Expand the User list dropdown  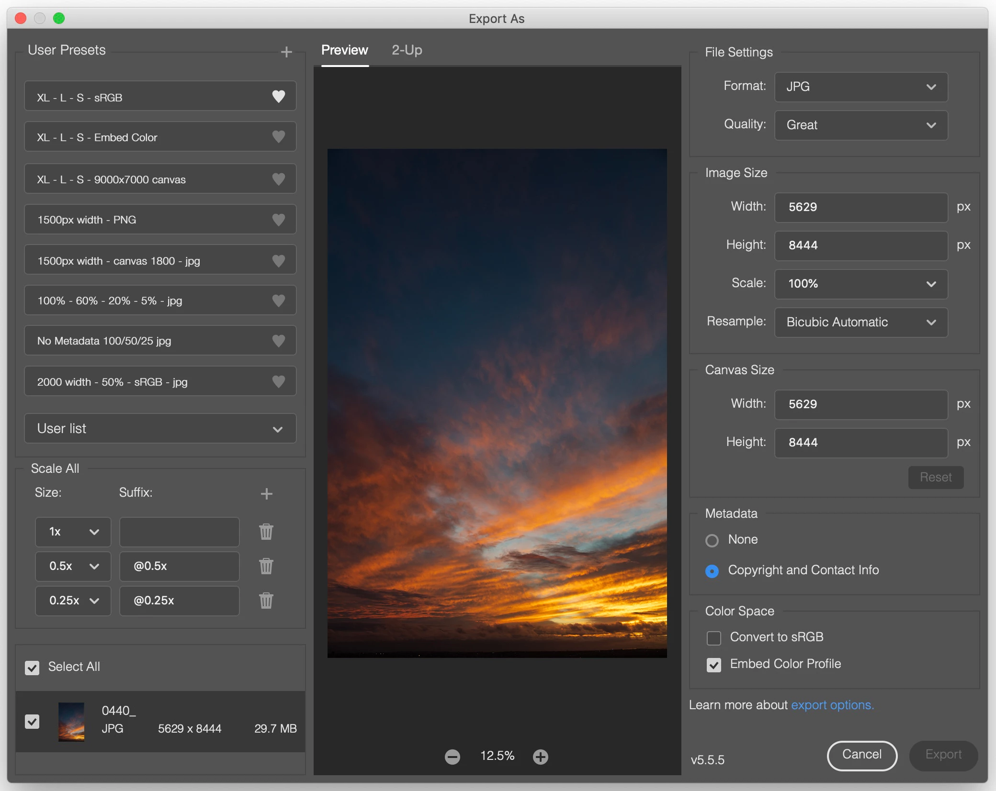pos(160,428)
